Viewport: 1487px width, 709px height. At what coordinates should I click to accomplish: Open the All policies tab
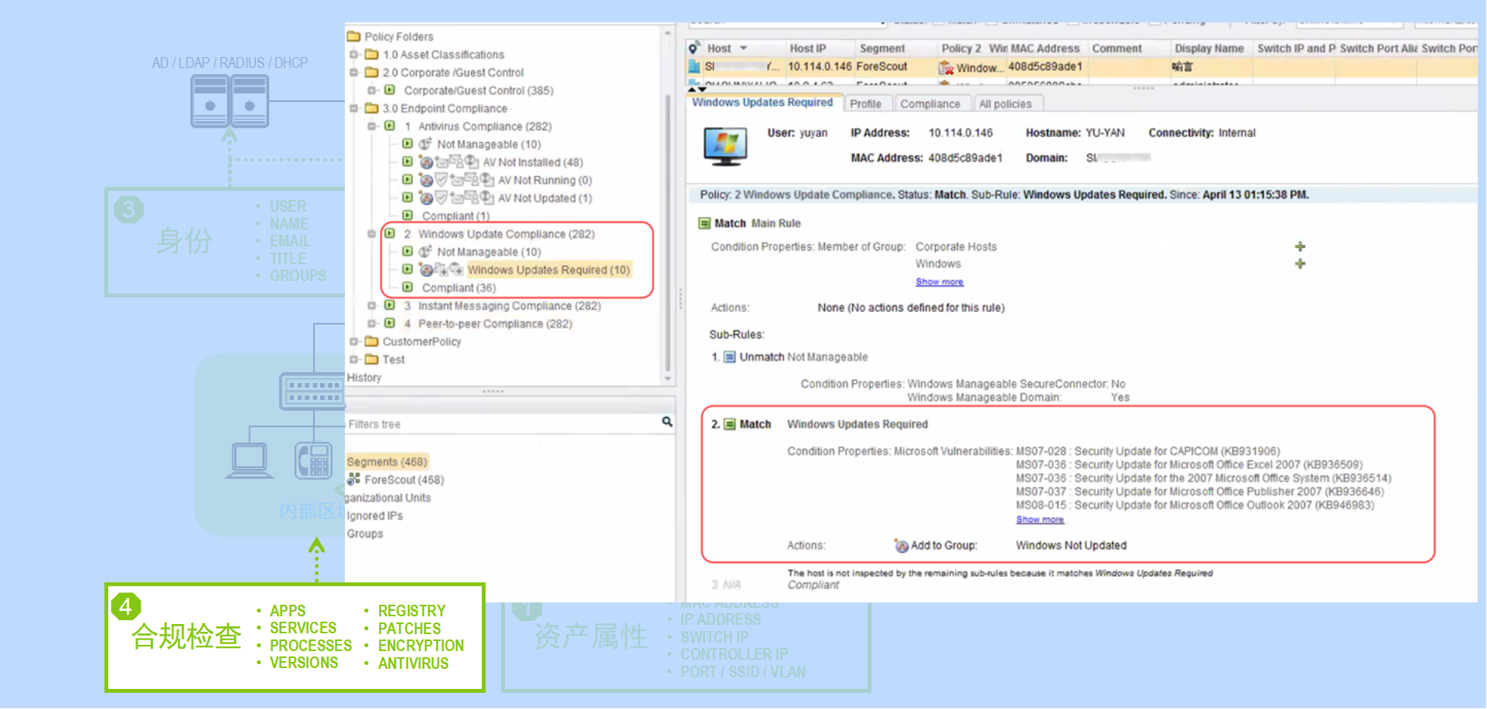pyautogui.click(x=1004, y=103)
